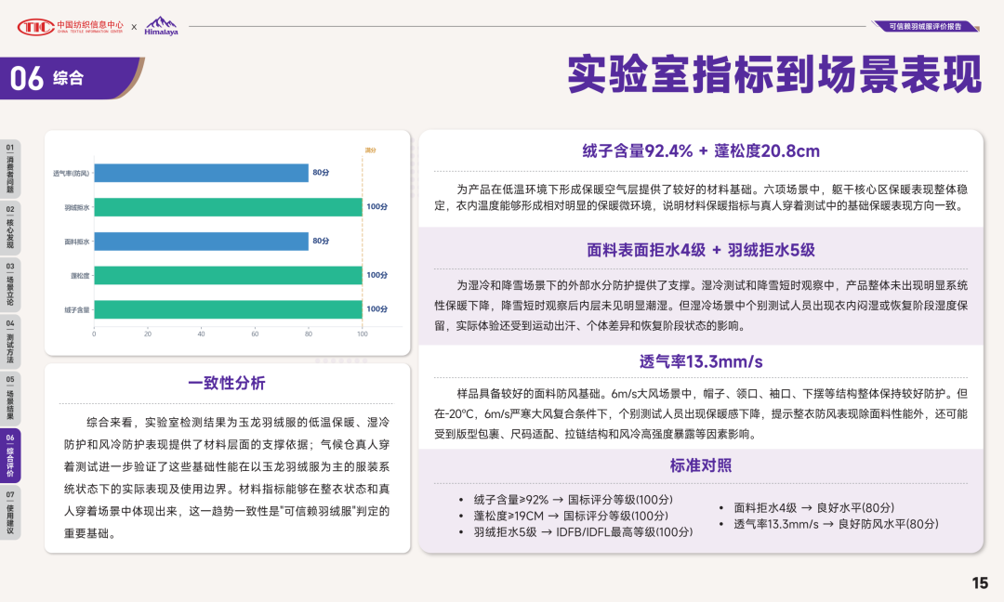Click the x-axis tick value 20
This screenshot has height=602, width=1004.
(148, 334)
